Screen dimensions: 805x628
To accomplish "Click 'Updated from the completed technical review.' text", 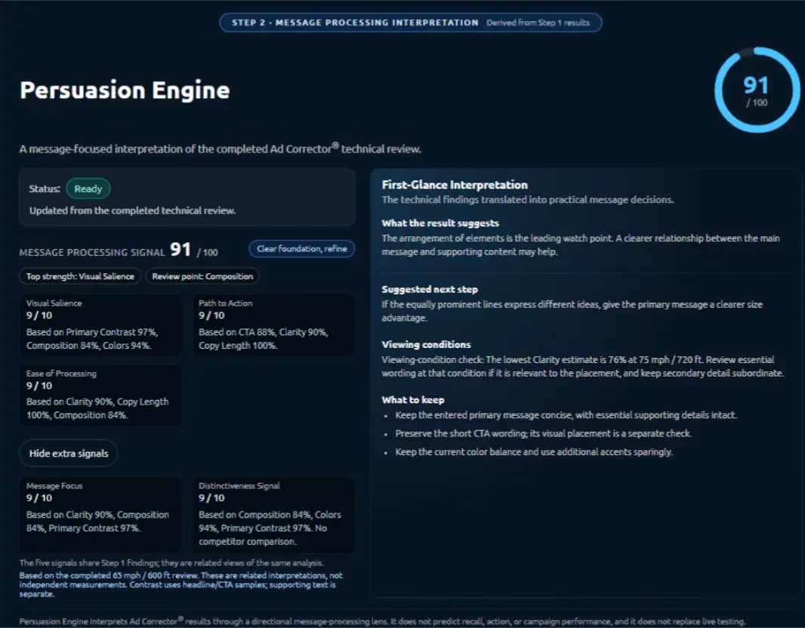I will click(x=132, y=211).
